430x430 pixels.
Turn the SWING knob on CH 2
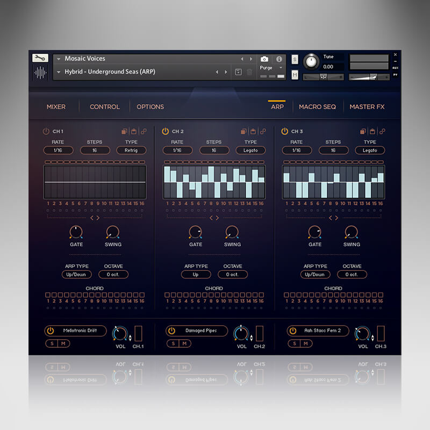(x=231, y=234)
